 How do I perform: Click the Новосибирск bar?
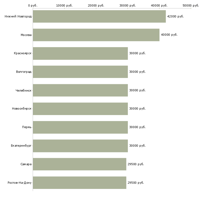click(80, 109)
